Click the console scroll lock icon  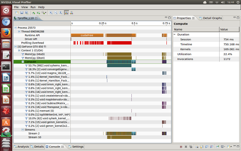coord(202,147)
